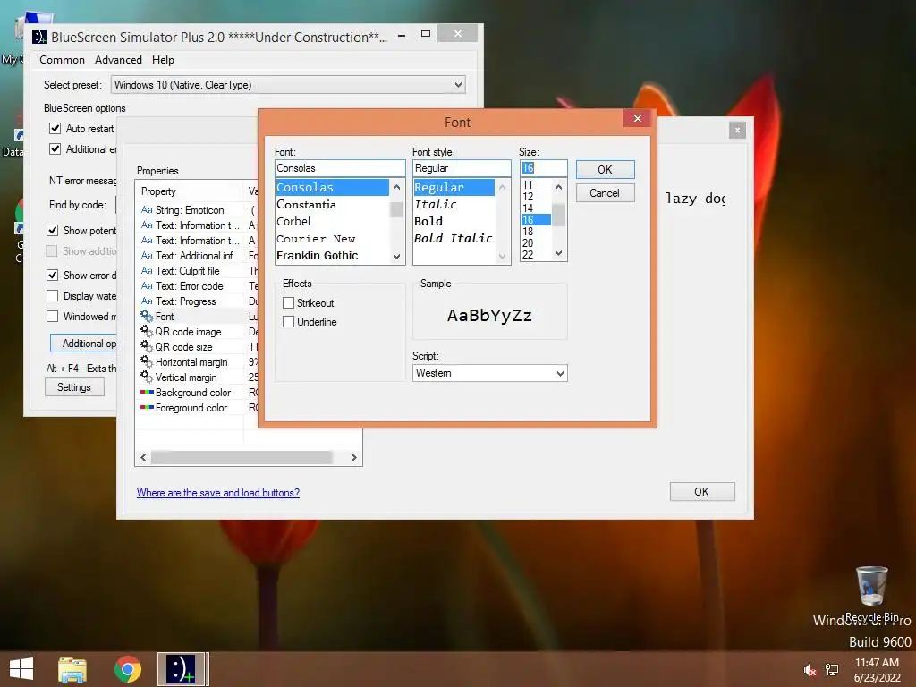Click the QR code image gear icon

[x=147, y=331]
